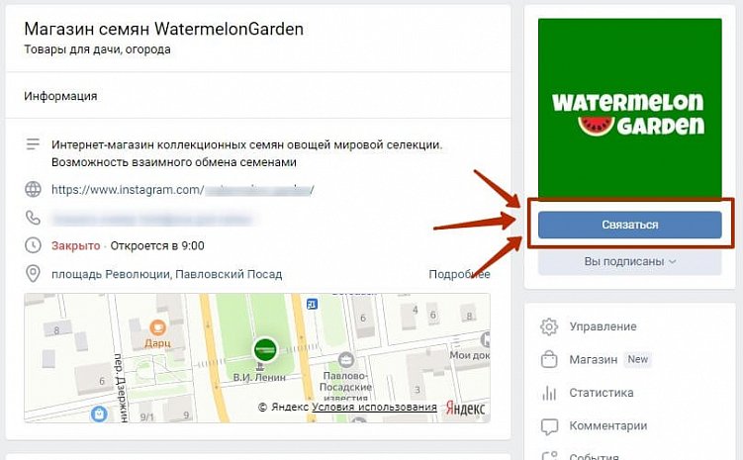
Task: Open Магазин shopping bag icon
Action: (549, 359)
